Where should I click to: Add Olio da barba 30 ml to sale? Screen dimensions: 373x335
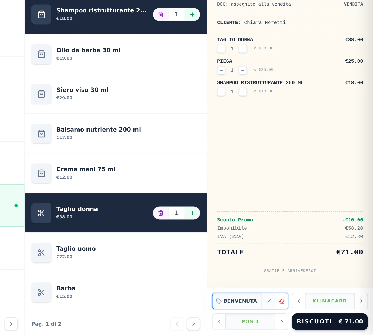coord(116,54)
